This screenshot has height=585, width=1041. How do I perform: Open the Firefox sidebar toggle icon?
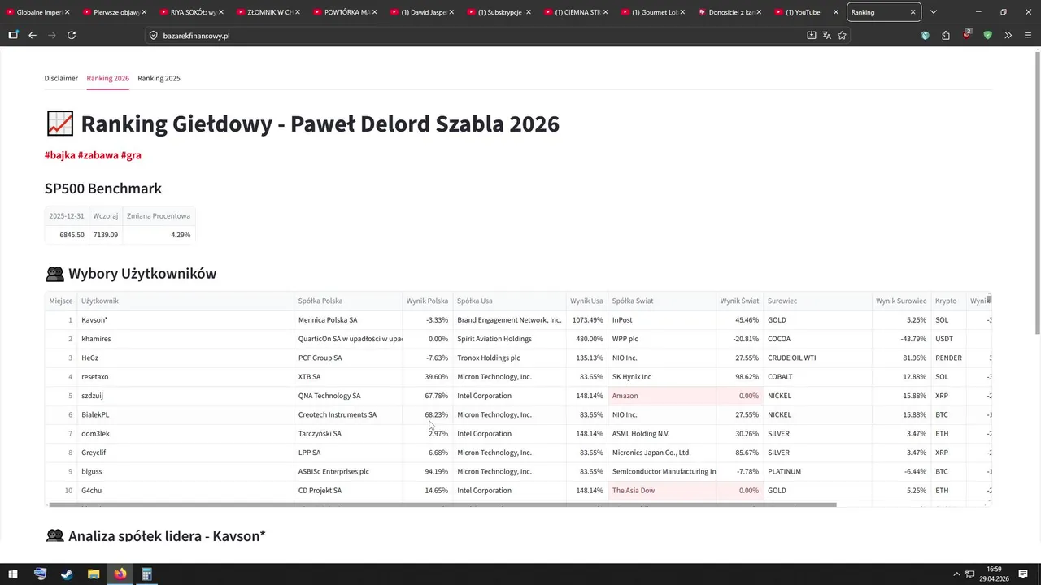point(13,35)
